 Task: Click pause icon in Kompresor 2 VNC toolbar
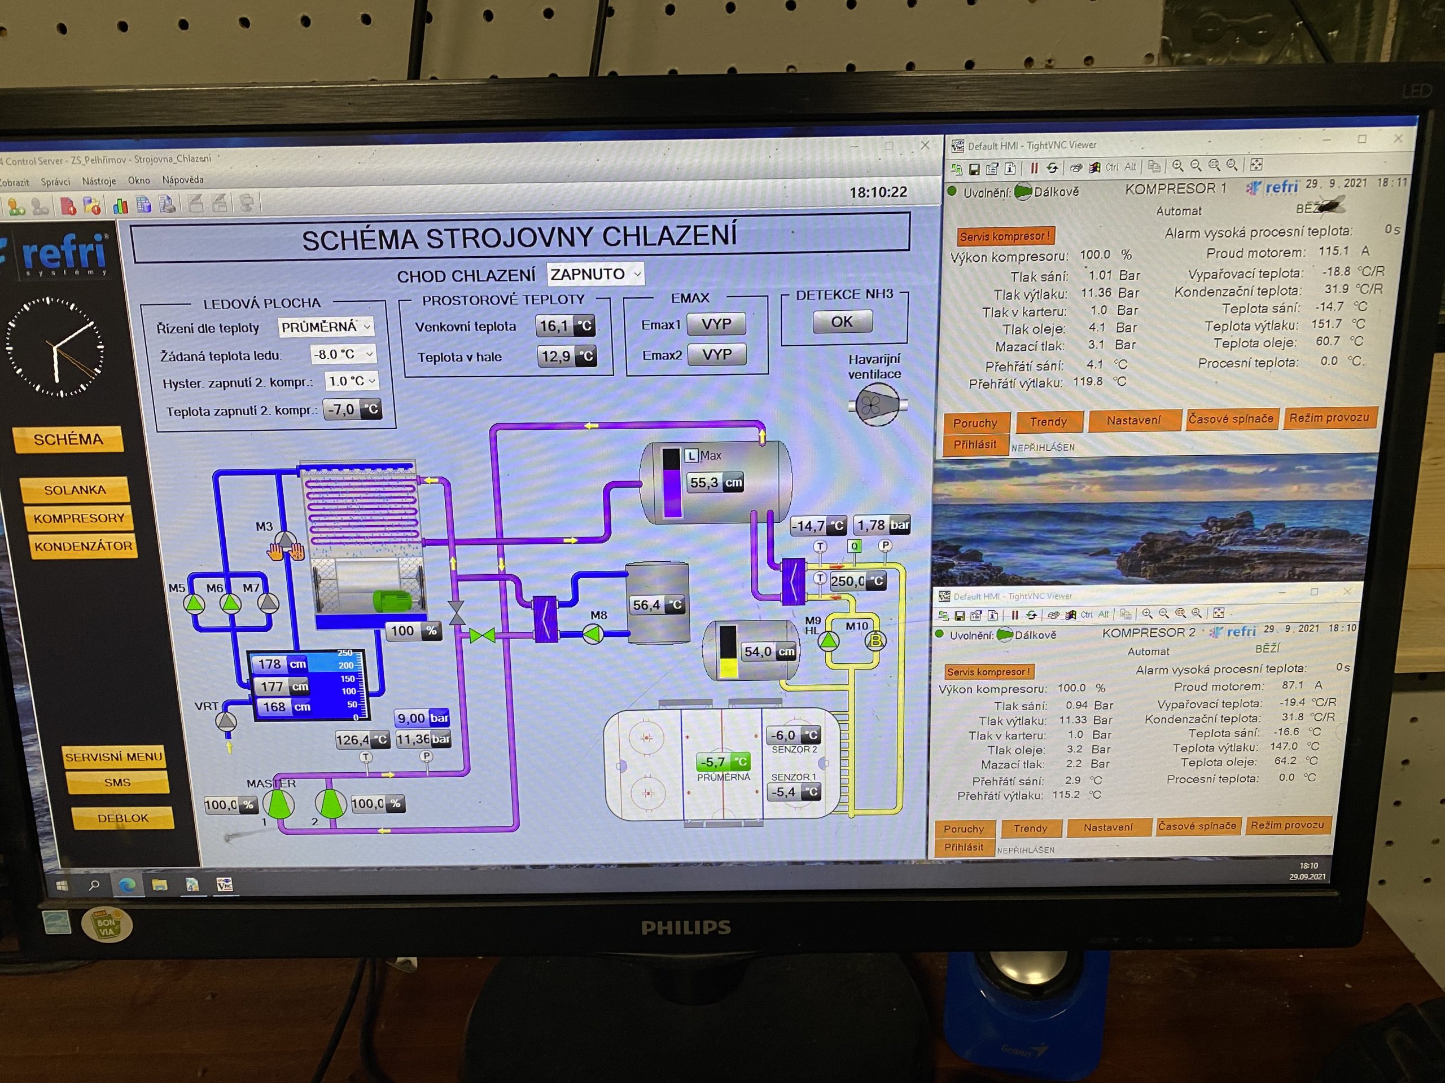[1014, 615]
